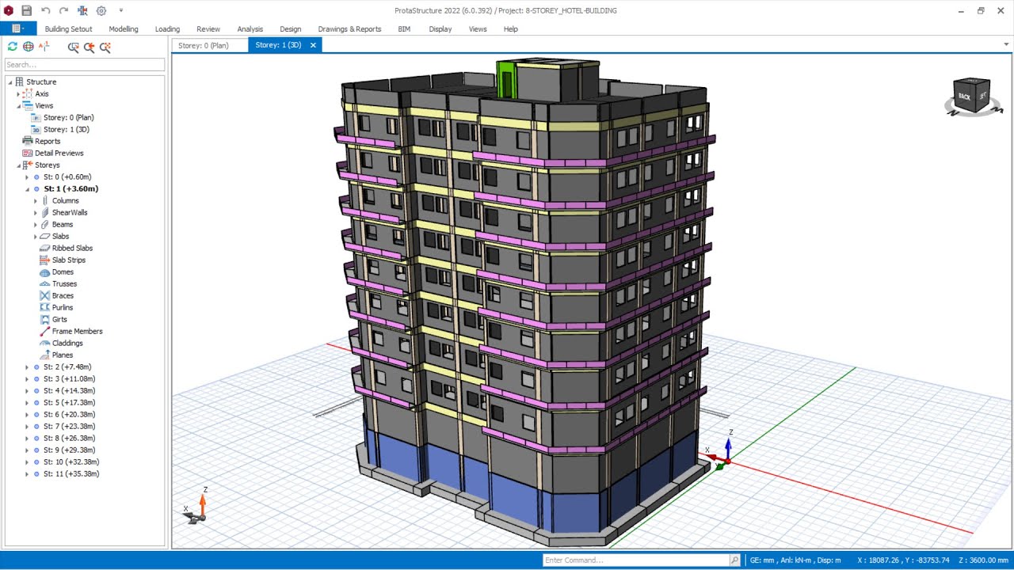This screenshot has height=570, width=1014.
Task: Open the Building Setout ribbon tab
Action: [68, 28]
